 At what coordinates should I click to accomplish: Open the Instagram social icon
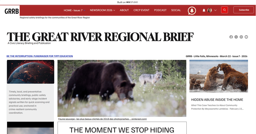[x=241, y=37]
